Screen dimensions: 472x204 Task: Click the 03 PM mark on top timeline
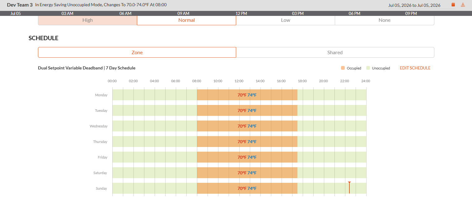pos(298,13)
